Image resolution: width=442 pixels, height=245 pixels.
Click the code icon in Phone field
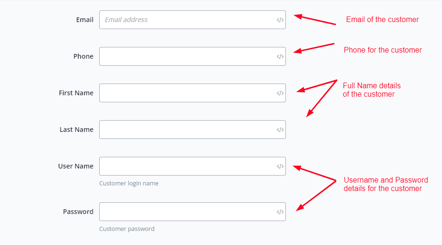[280, 57]
